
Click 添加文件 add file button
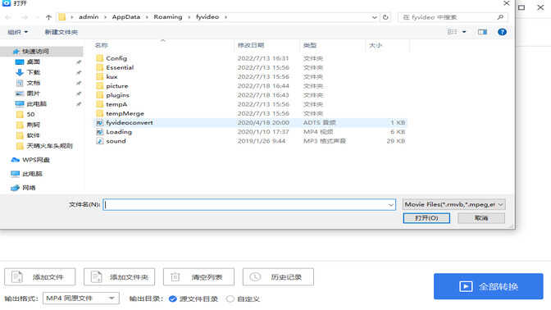click(39, 277)
